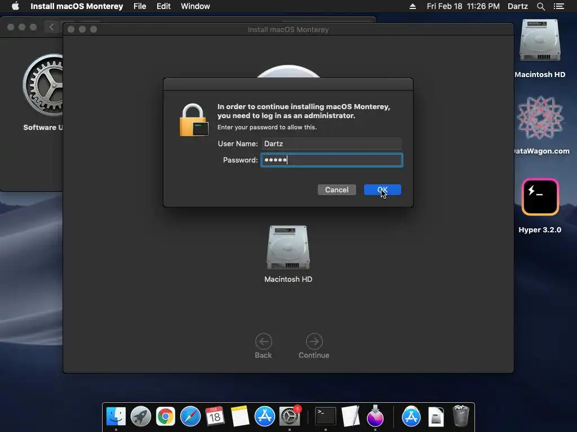Image resolution: width=577 pixels, height=432 pixels.
Task: Open Launchpad rocket from the Dock
Action: [140, 417]
